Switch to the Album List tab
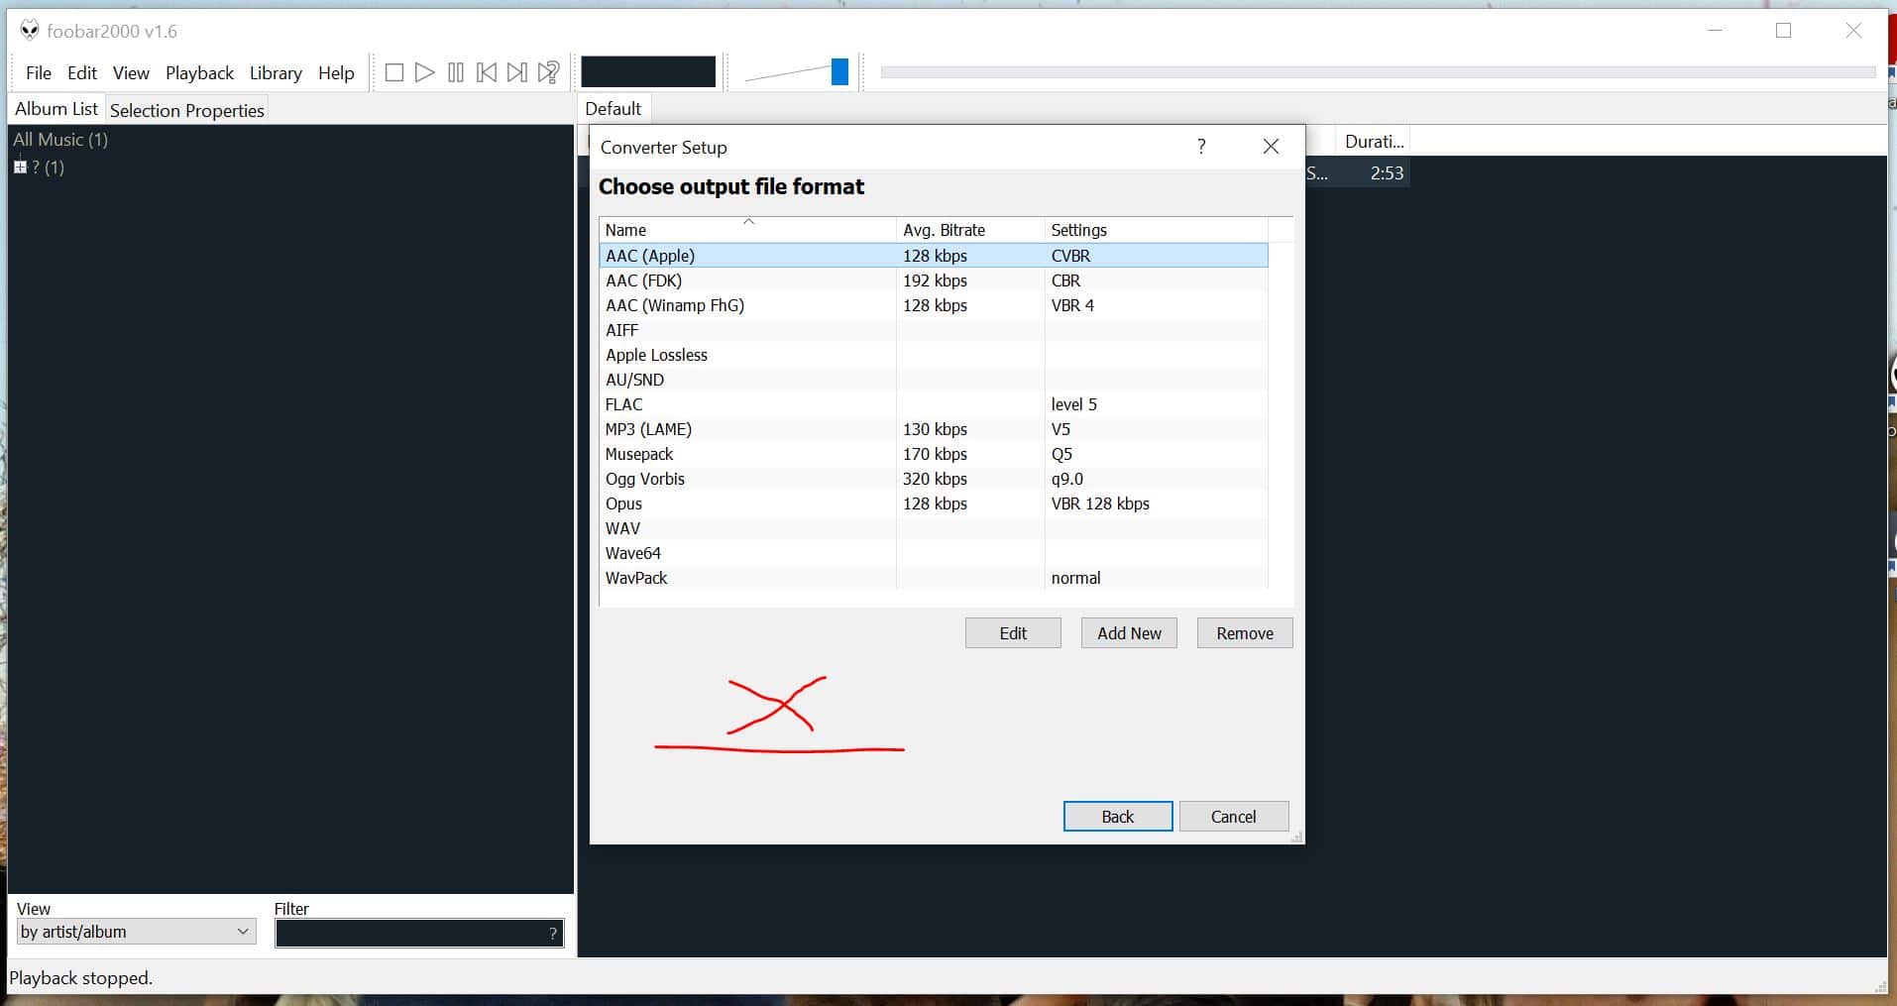This screenshot has height=1006, width=1897. click(56, 109)
